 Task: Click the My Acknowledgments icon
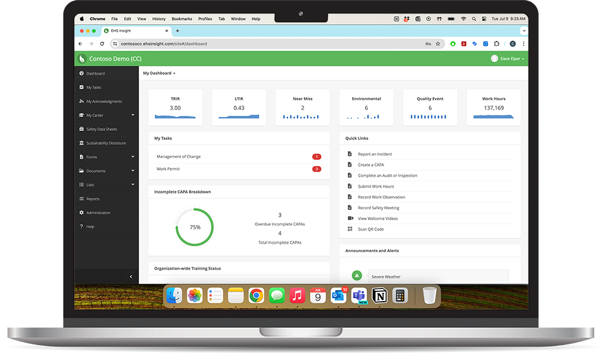(x=82, y=101)
